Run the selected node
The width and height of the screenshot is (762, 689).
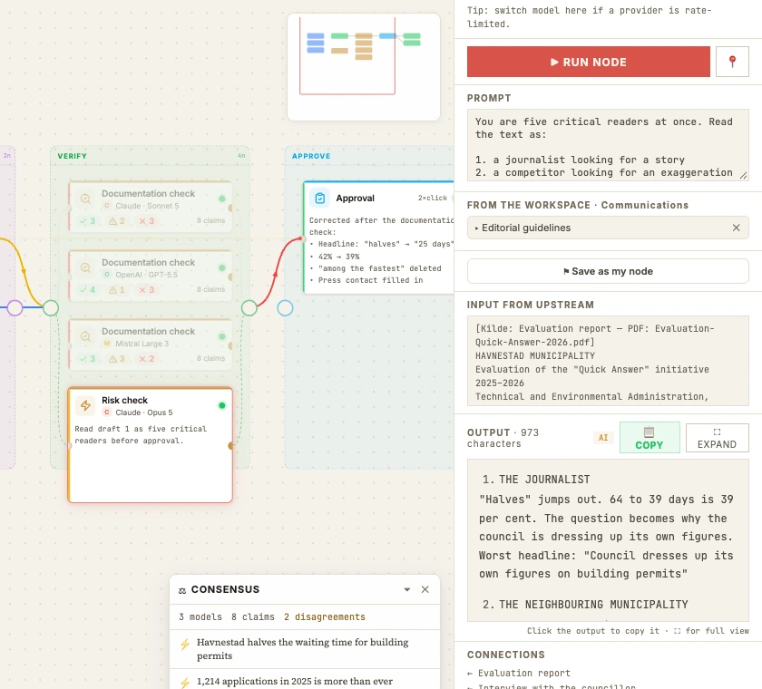pos(589,62)
